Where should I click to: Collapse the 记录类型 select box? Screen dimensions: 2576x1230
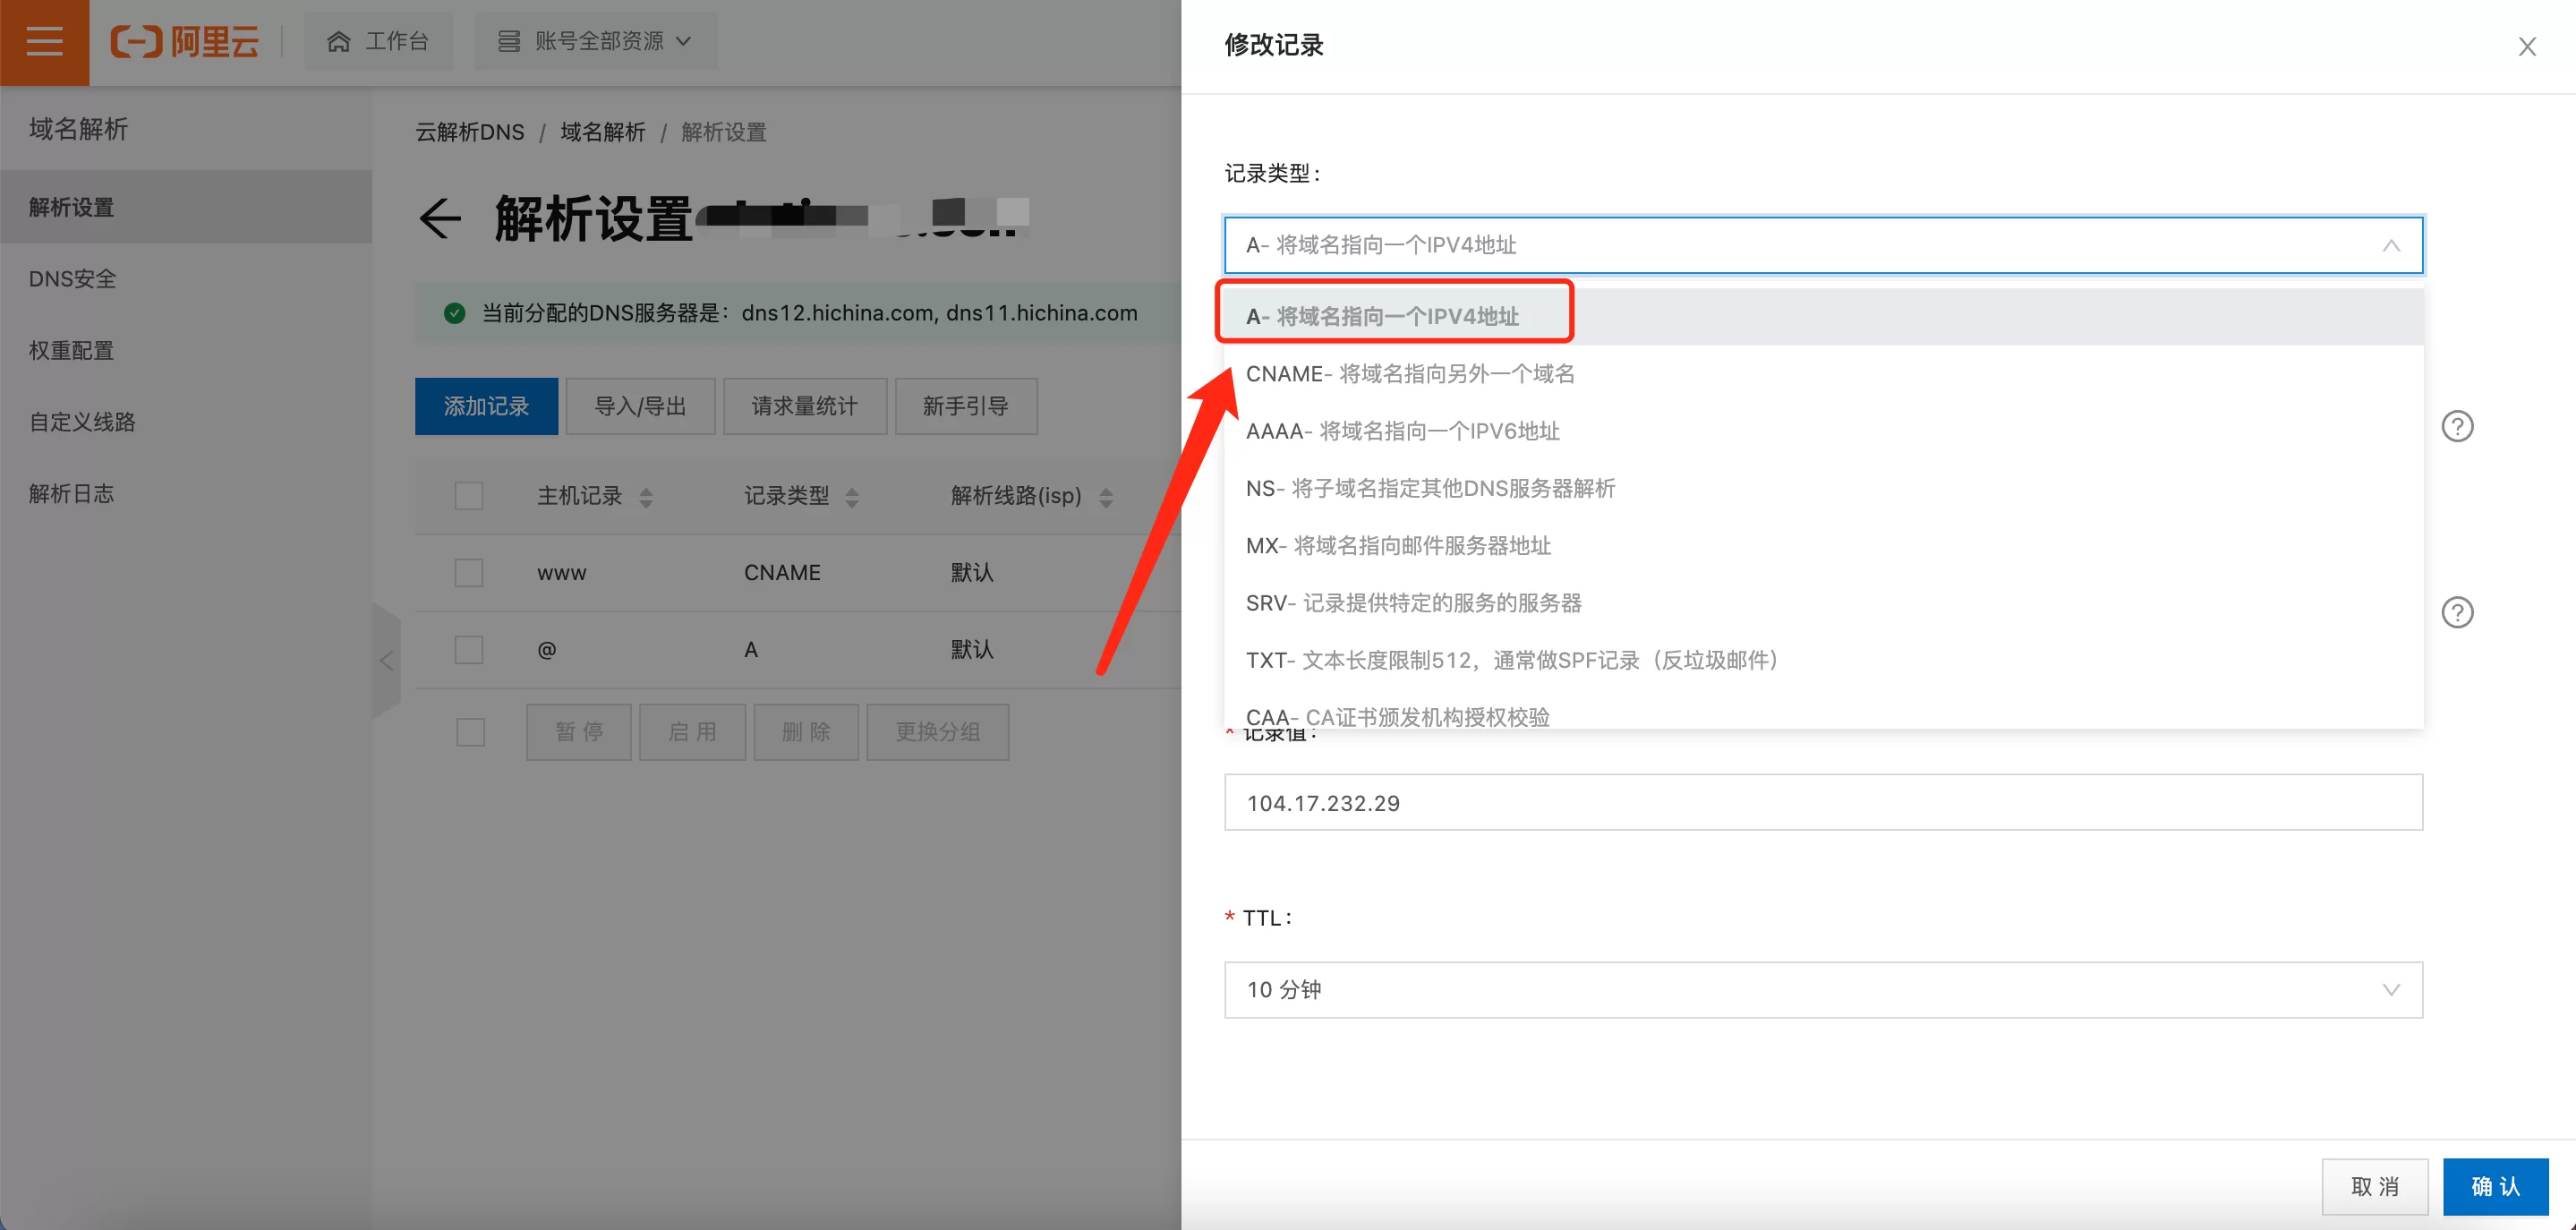tap(1823, 245)
